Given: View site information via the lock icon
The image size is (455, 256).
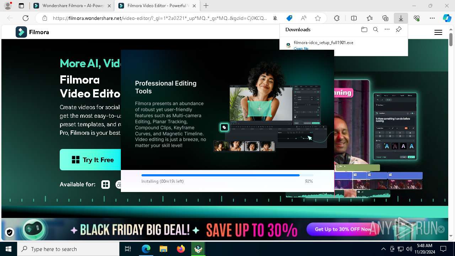Looking at the screenshot, I should pos(44,18).
